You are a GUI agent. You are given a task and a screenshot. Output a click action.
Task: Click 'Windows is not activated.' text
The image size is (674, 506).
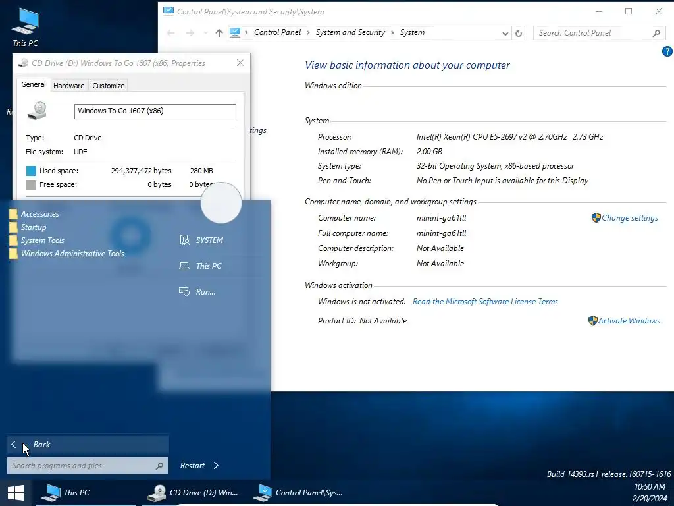pyautogui.click(x=361, y=302)
